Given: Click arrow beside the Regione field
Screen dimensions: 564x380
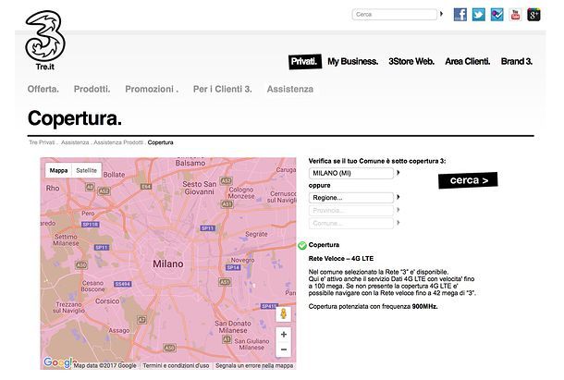Looking at the screenshot, I should tap(398, 197).
